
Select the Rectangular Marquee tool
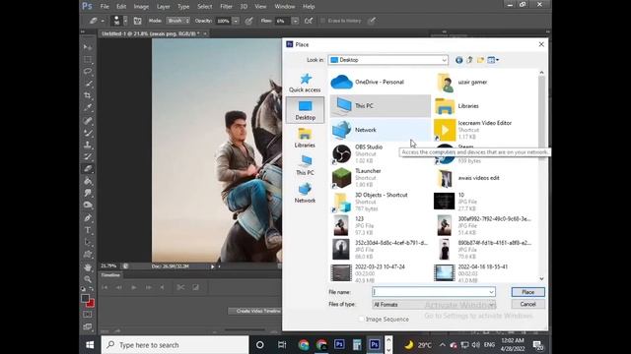click(88, 59)
